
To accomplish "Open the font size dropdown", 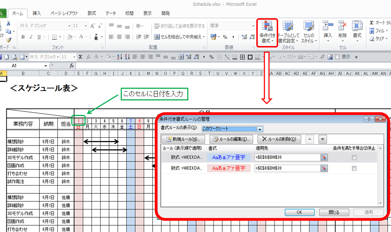I will pos(84,25).
